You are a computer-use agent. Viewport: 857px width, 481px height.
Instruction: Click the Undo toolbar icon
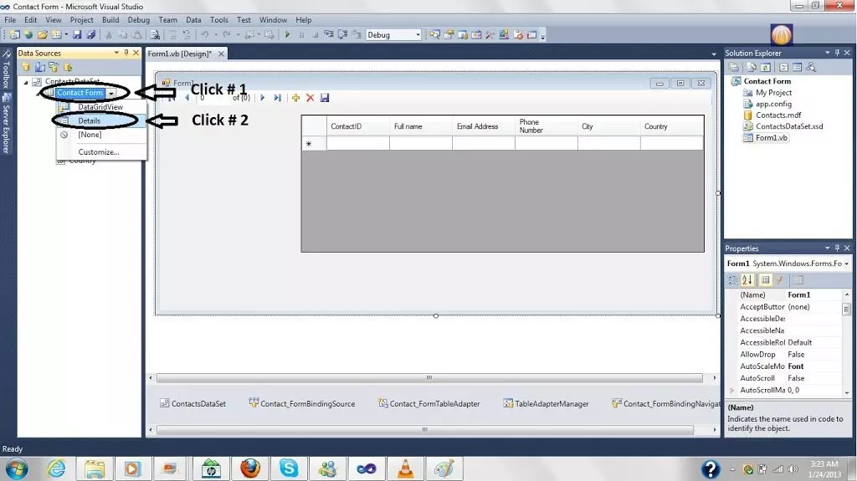205,34
